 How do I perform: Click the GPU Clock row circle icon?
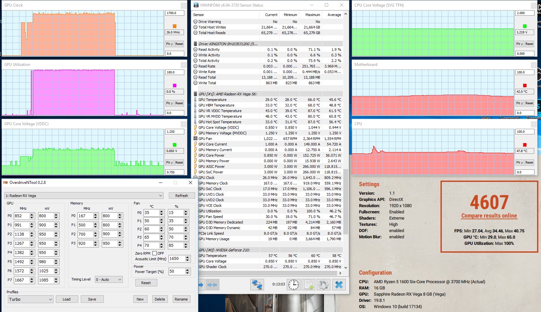pos(195,178)
